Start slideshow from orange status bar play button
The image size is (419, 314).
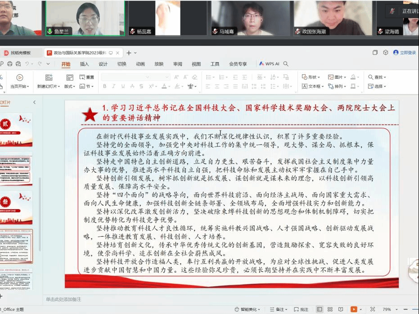point(354,310)
